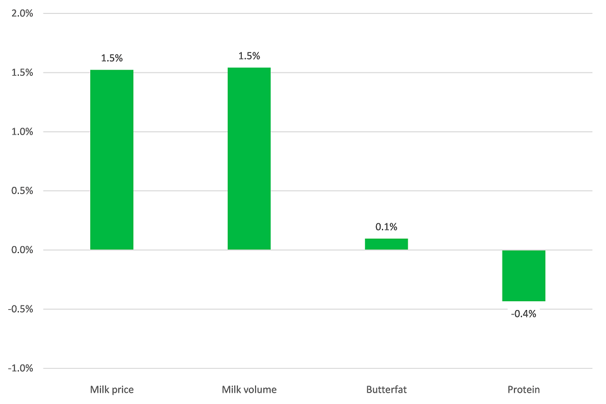Select the Milk volume category label
The image size is (606, 404).
coord(249,389)
